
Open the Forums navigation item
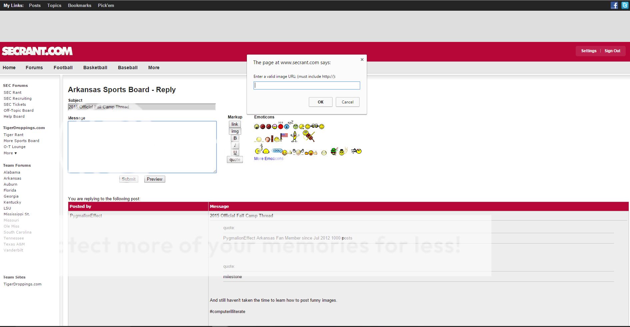coord(34,68)
